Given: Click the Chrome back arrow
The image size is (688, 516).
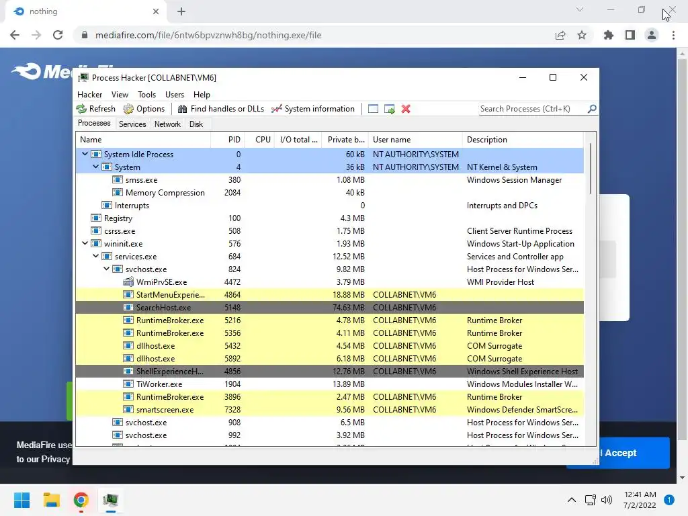Looking at the screenshot, I should pos(15,35).
